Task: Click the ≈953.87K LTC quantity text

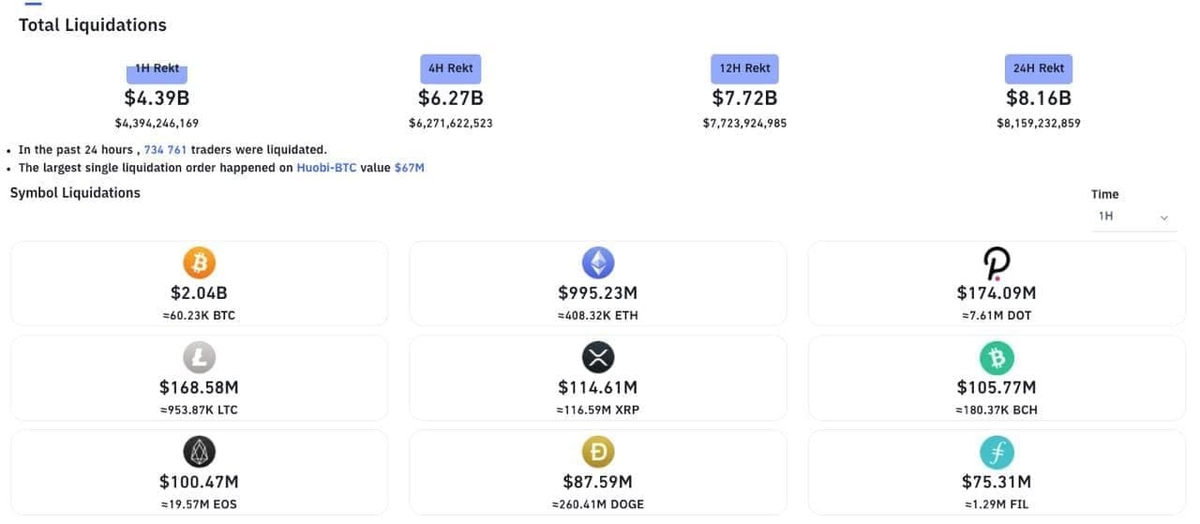Action: point(199,411)
